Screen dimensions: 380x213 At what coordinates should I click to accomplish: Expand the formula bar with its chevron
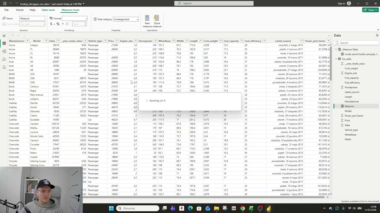pos(329,35)
